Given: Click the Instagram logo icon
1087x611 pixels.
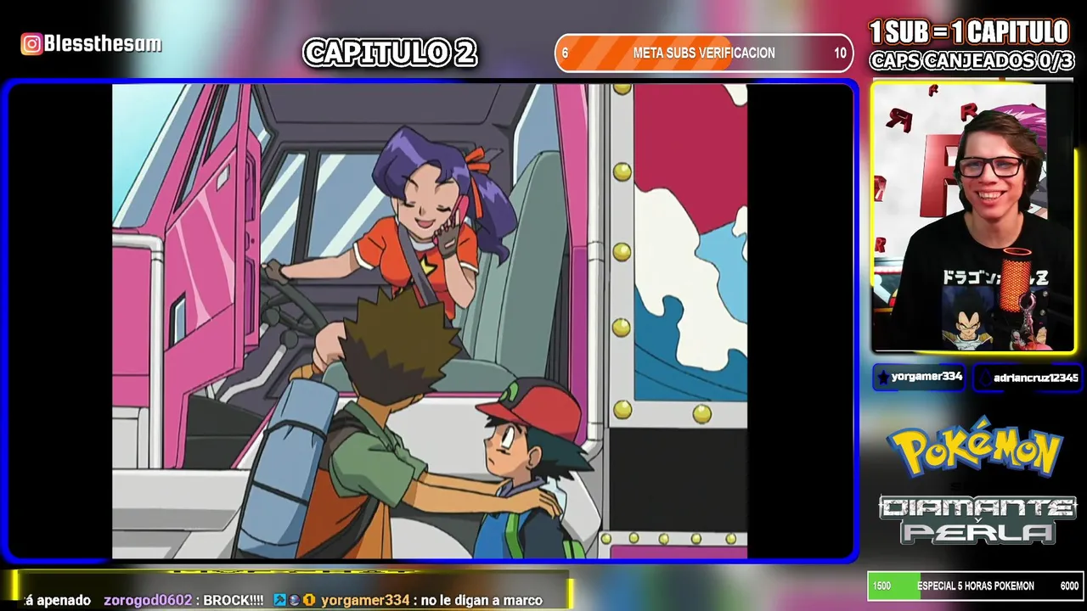Looking at the screenshot, I should pyautogui.click(x=31, y=44).
